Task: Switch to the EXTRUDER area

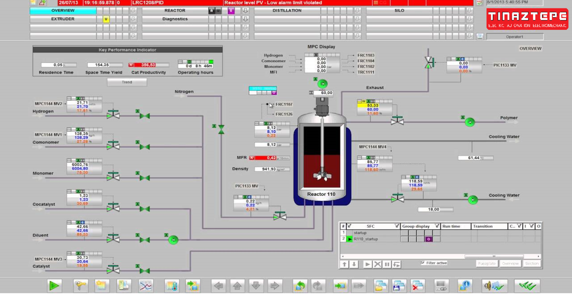Action: coord(63,19)
